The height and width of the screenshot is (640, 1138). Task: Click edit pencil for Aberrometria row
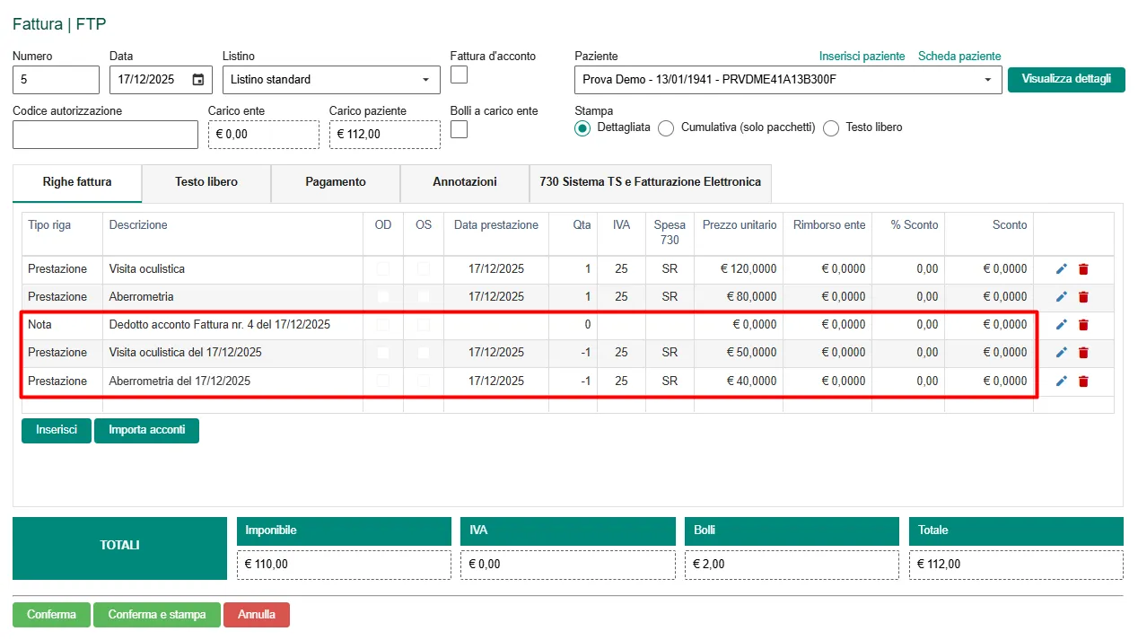tap(1061, 297)
